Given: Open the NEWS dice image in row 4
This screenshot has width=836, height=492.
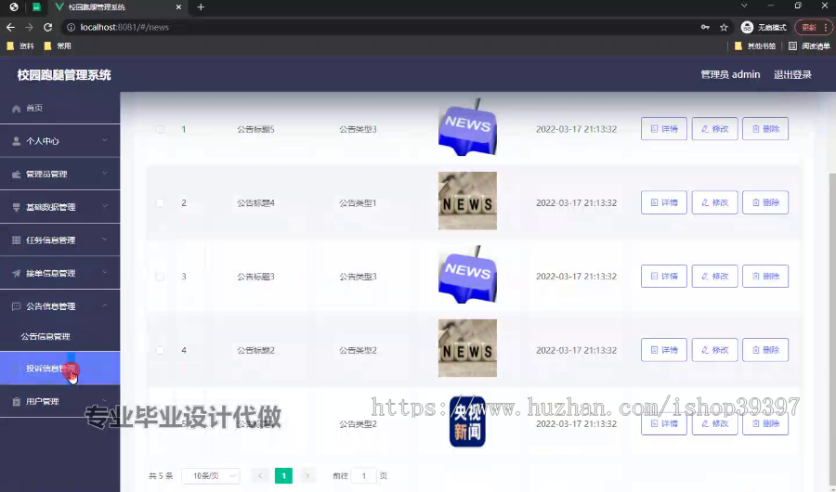Looking at the screenshot, I should pos(467,348).
